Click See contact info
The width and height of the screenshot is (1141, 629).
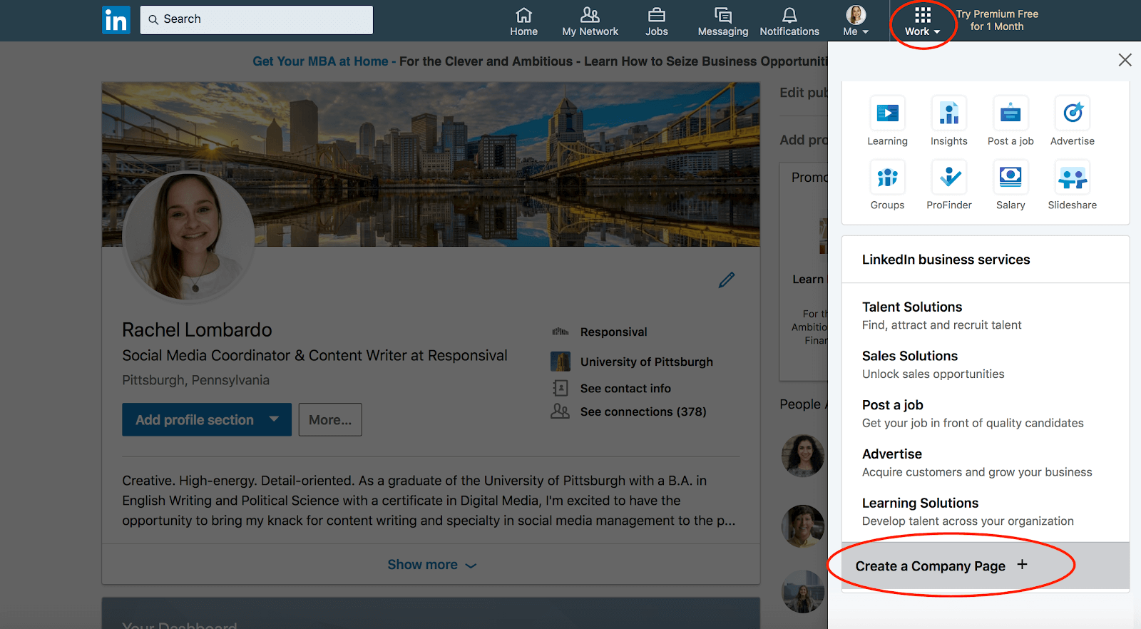tap(625, 388)
